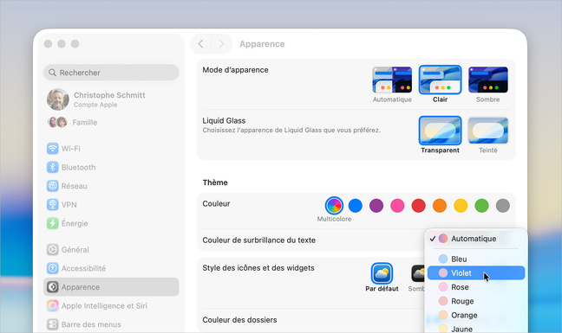
Task: Click the Couleur des dossiers label
Action: coord(239,320)
